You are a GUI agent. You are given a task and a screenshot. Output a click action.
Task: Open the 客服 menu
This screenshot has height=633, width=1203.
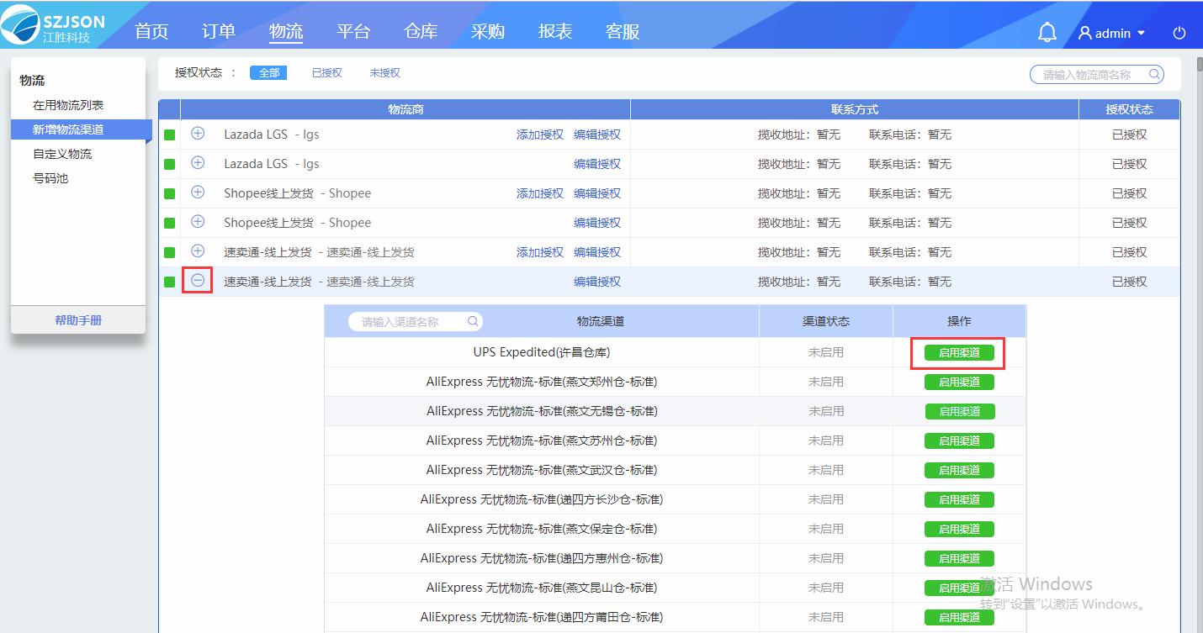623,32
